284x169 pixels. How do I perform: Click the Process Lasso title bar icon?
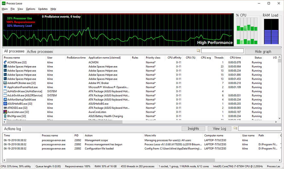pos(4,3)
